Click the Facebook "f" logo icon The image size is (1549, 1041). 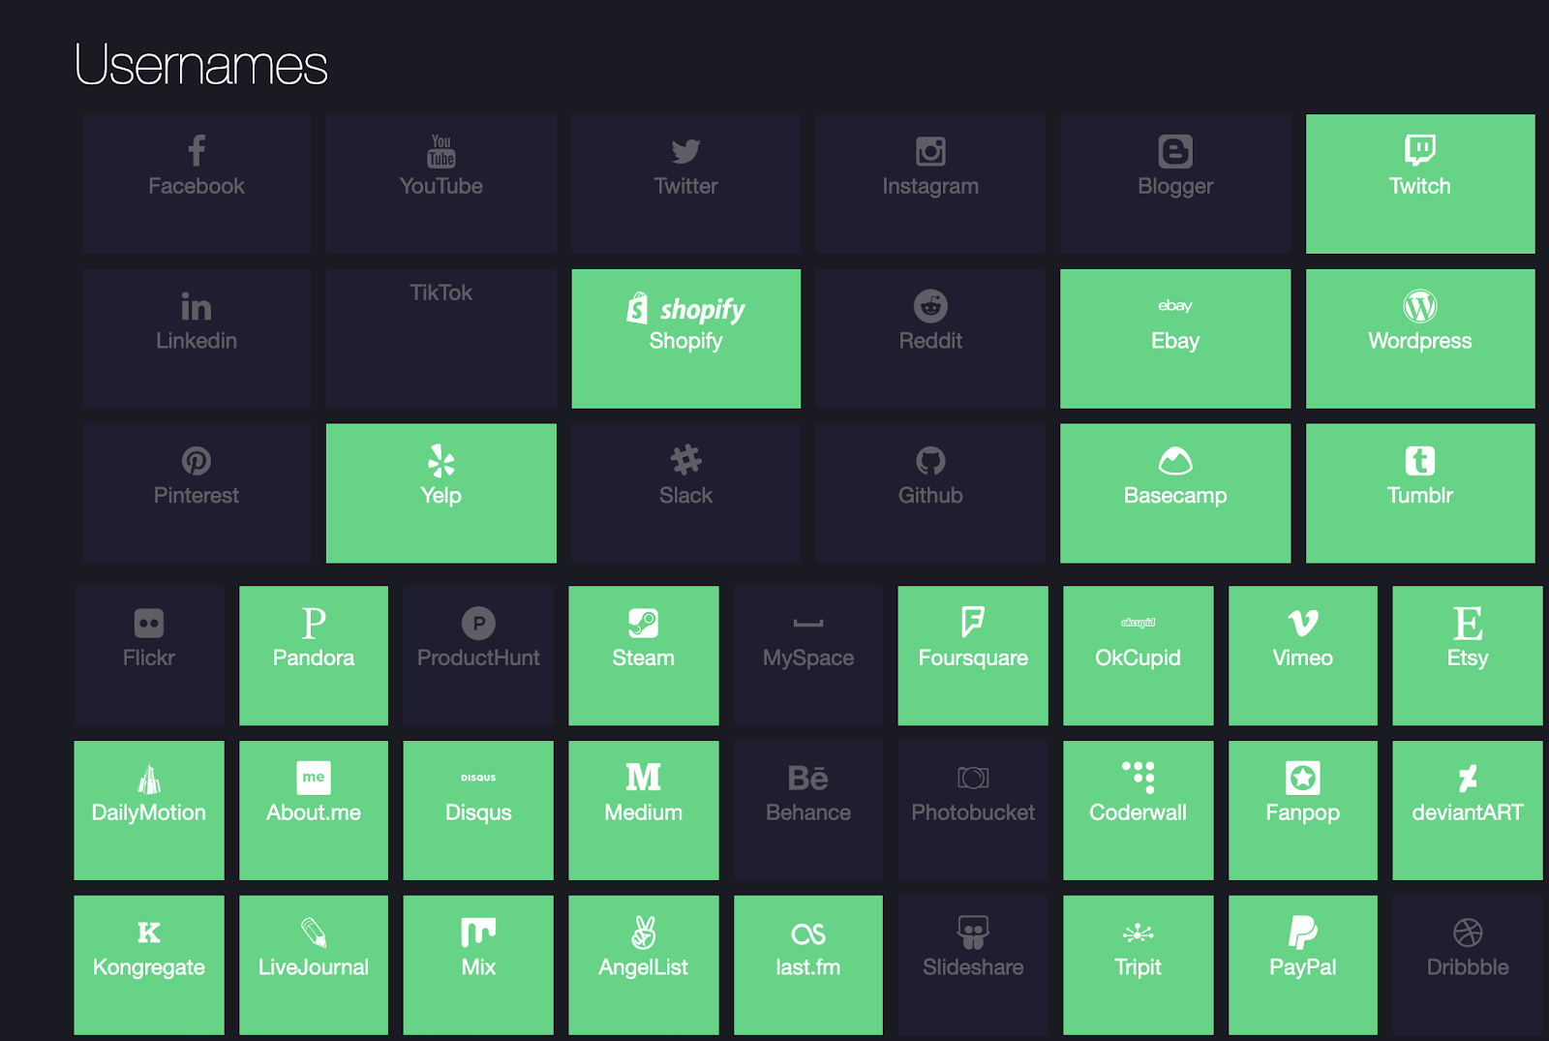[x=197, y=151]
